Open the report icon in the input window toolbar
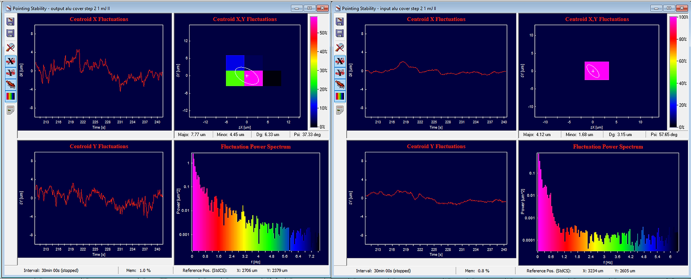The image size is (691, 279). click(340, 110)
